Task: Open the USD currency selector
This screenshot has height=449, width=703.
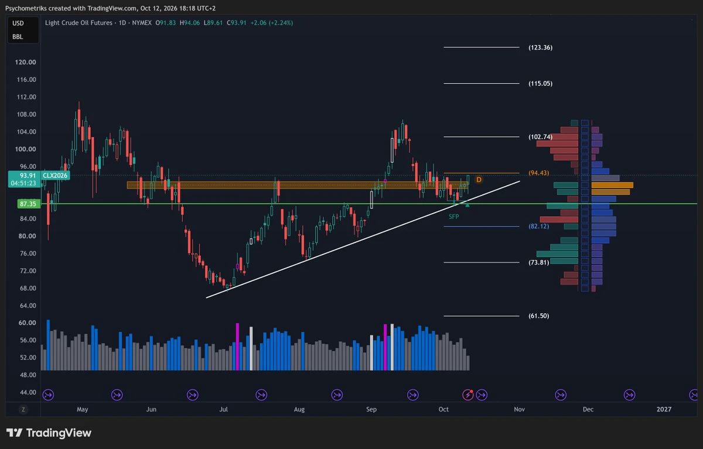Action: (18, 24)
